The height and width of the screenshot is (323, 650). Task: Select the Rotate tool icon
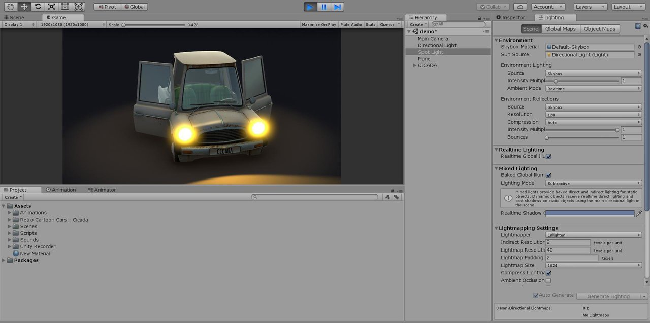coord(38,7)
